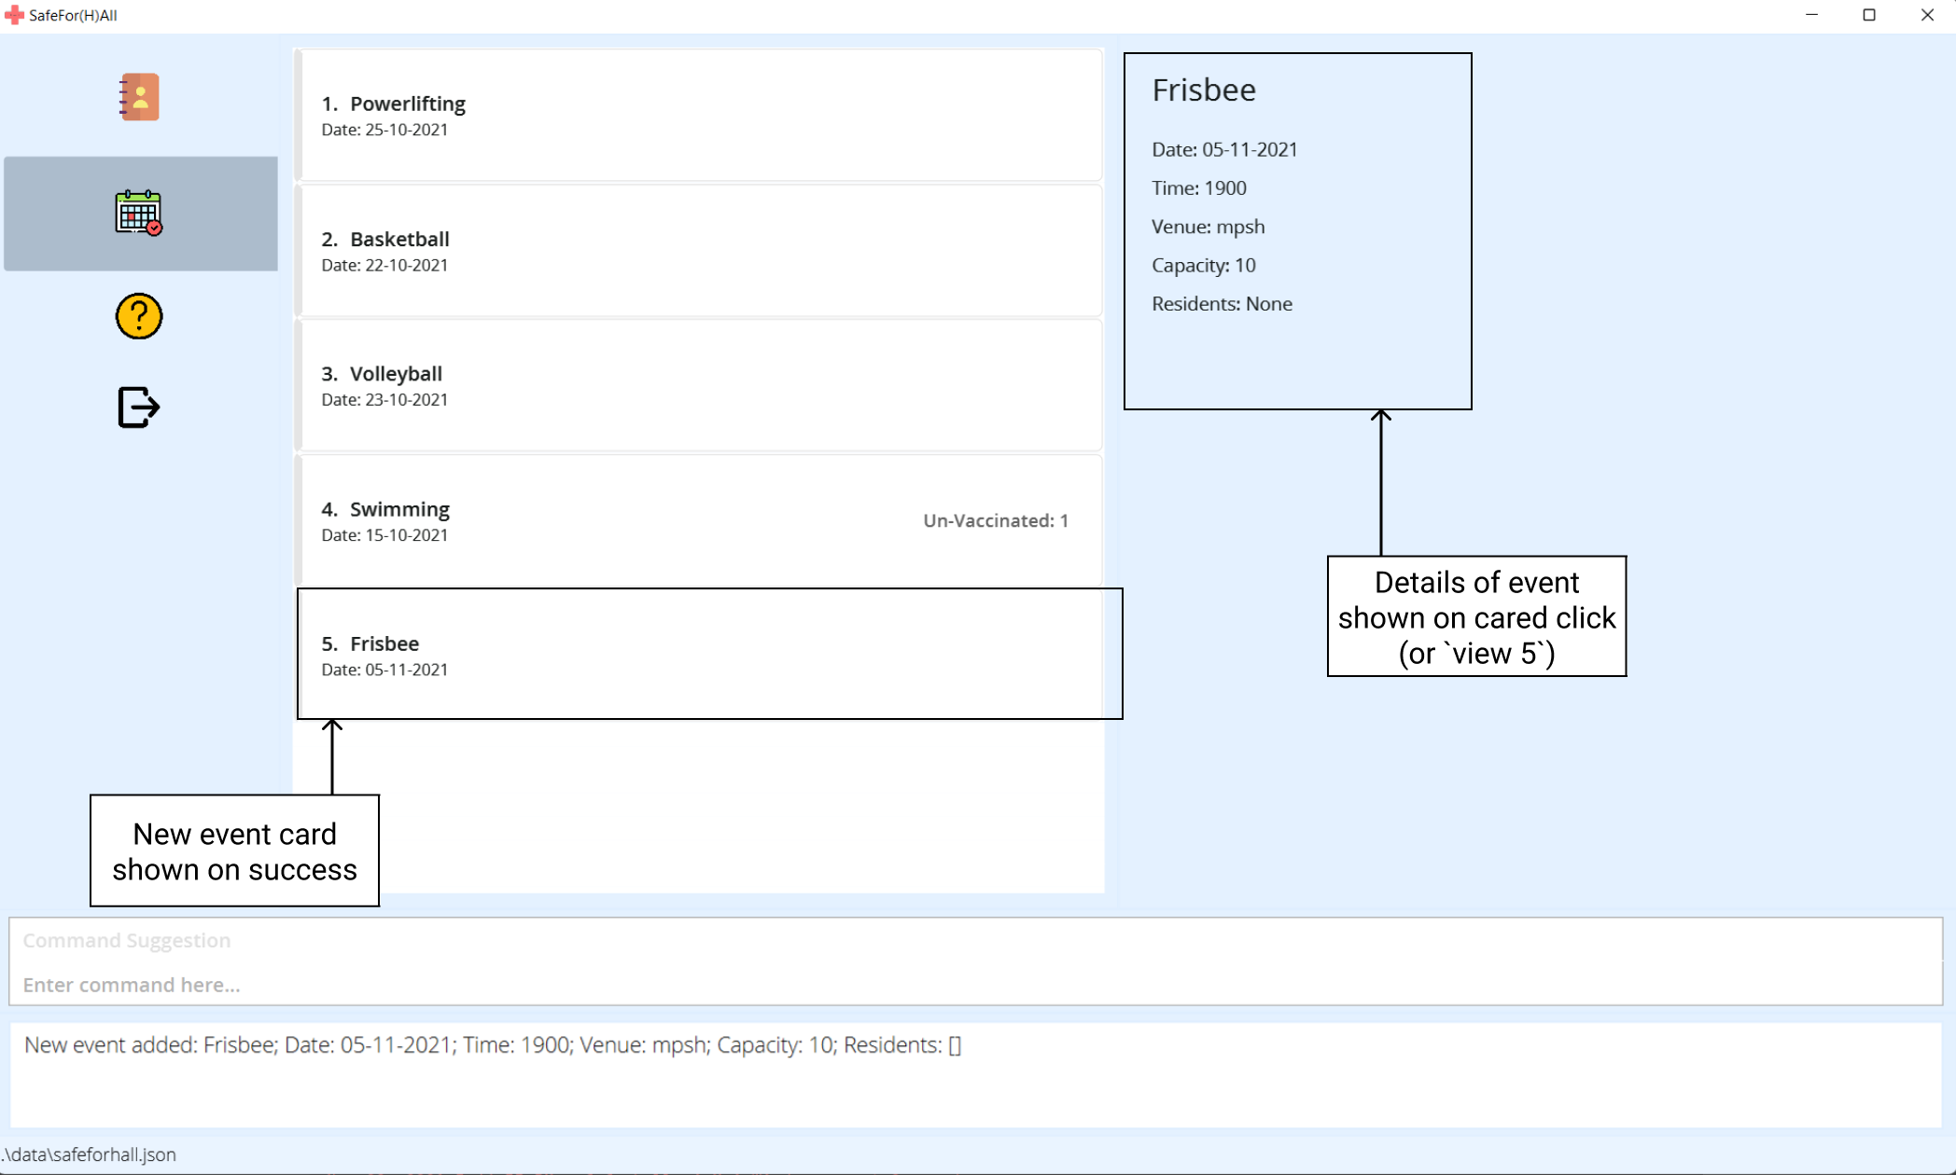Click the Frisbee title in details panel

[x=1204, y=90]
